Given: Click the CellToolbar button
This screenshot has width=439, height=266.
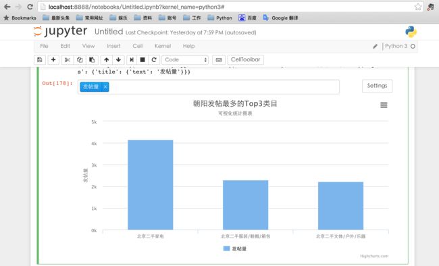Looking at the screenshot, I should tap(246, 59).
